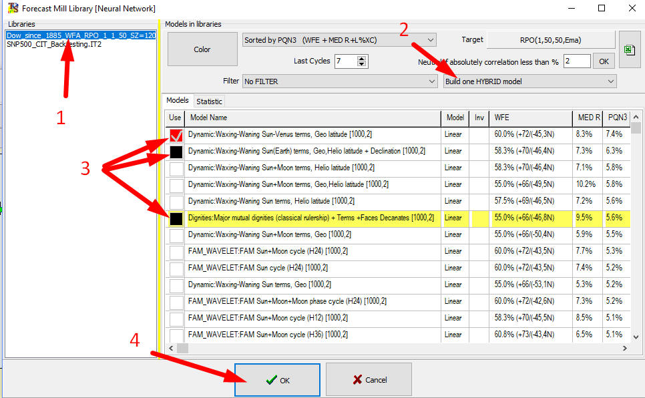
Task: Click the Excel export icon
Action: click(630, 49)
